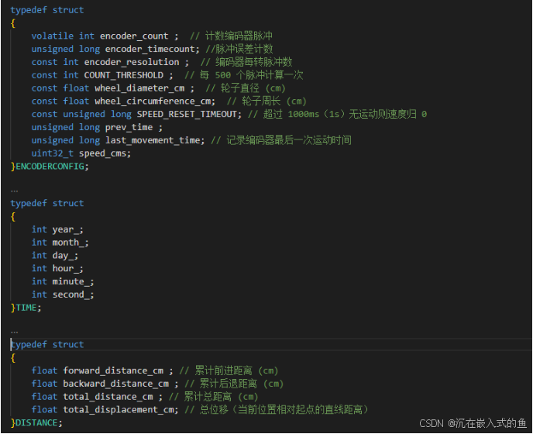The width and height of the screenshot is (533, 434).
Task: Place cursor on encoder_count variable
Action: pyautogui.click(x=134, y=36)
